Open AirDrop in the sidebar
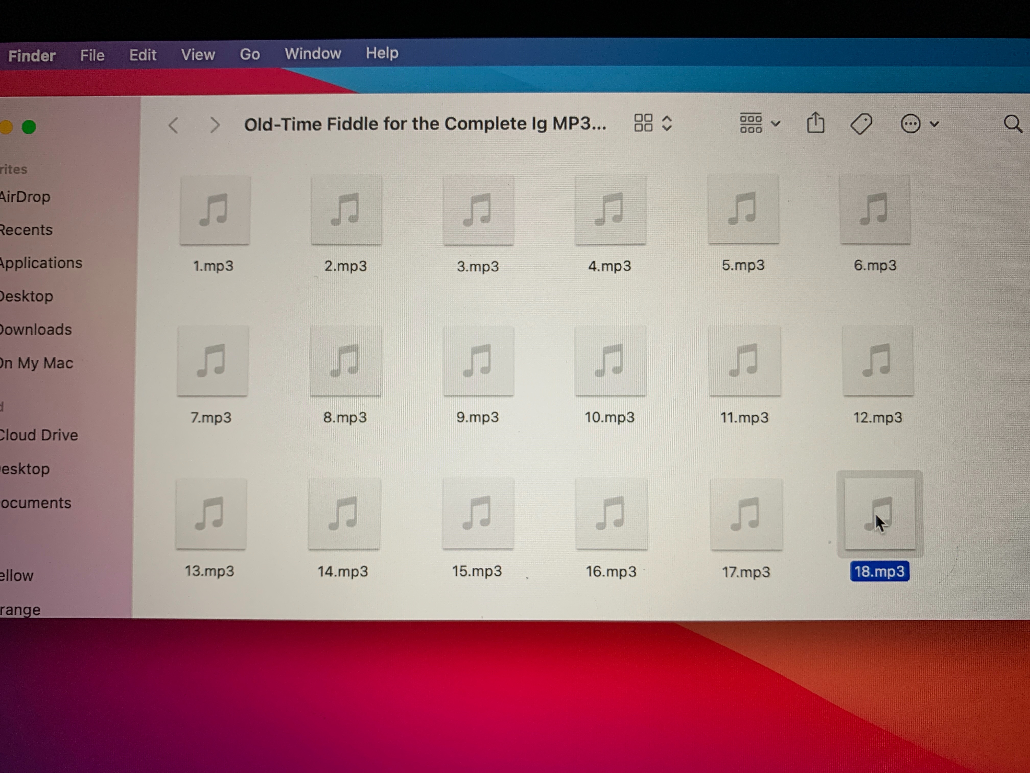This screenshot has width=1030, height=773. click(25, 197)
